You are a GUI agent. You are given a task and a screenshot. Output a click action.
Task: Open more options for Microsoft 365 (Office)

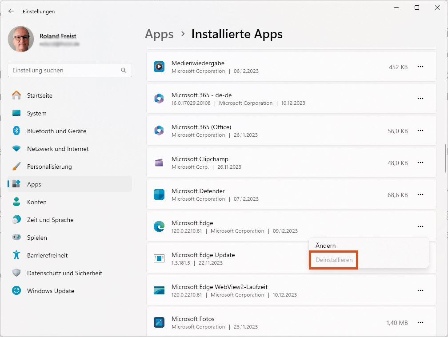420,131
